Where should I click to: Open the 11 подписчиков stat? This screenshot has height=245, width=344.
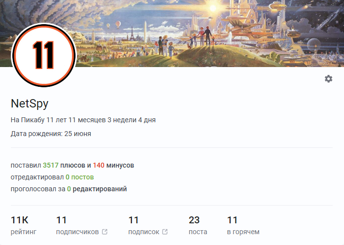coord(81,225)
